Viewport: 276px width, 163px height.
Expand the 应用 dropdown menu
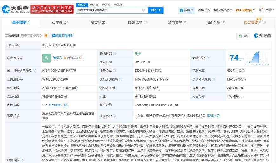[186, 10]
